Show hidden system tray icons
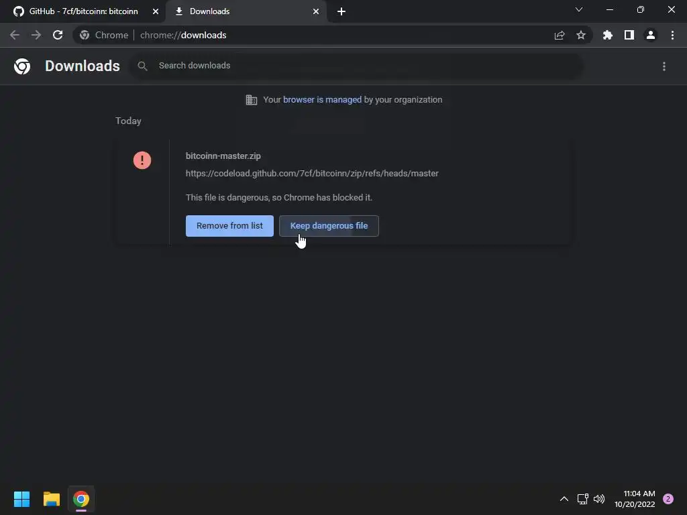Image resolution: width=687 pixels, height=515 pixels. tap(564, 499)
